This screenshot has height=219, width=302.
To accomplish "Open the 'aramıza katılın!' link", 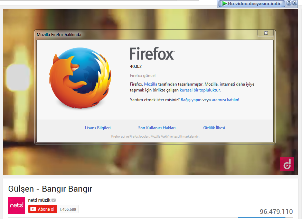I will tap(225, 100).
